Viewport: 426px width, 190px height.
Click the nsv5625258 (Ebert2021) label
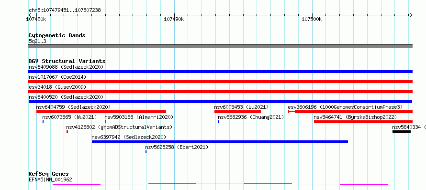click(x=177, y=147)
